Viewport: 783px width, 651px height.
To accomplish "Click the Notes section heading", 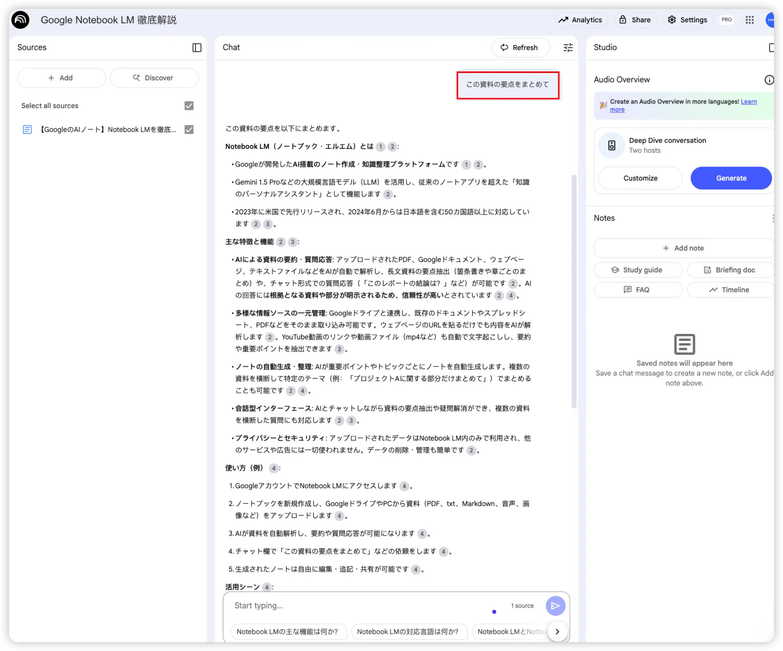I will click(x=604, y=218).
